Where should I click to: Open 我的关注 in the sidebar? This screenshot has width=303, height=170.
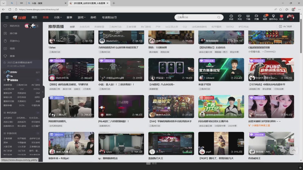coord(15,26)
